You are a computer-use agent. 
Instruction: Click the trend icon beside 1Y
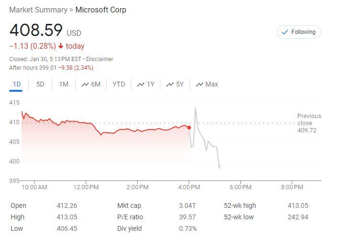[x=141, y=85]
